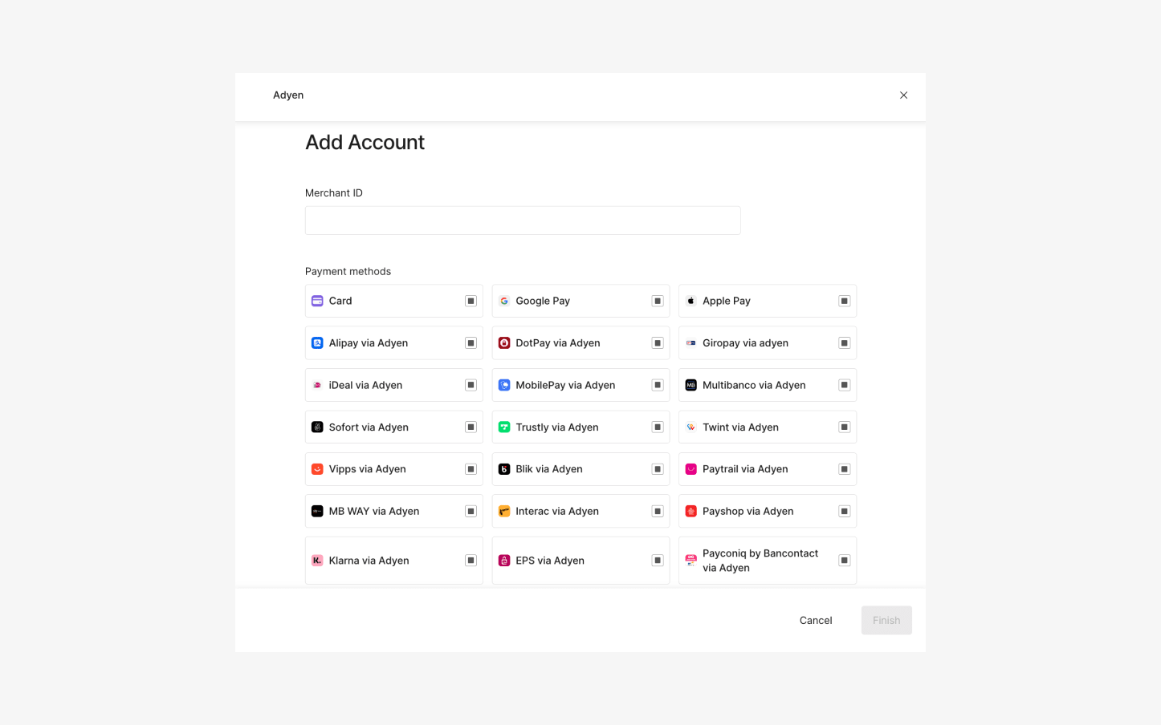Click the MB WAY via Adyen icon
The height and width of the screenshot is (725, 1161).
(317, 511)
